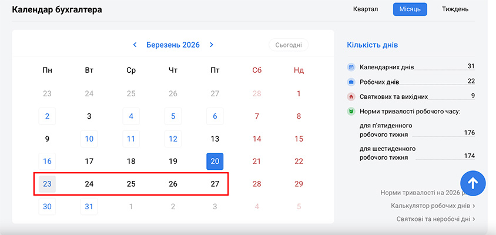This screenshot has height=235, width=496.
Task: Click the working time norms clock icon
Action: pos(351,111)
